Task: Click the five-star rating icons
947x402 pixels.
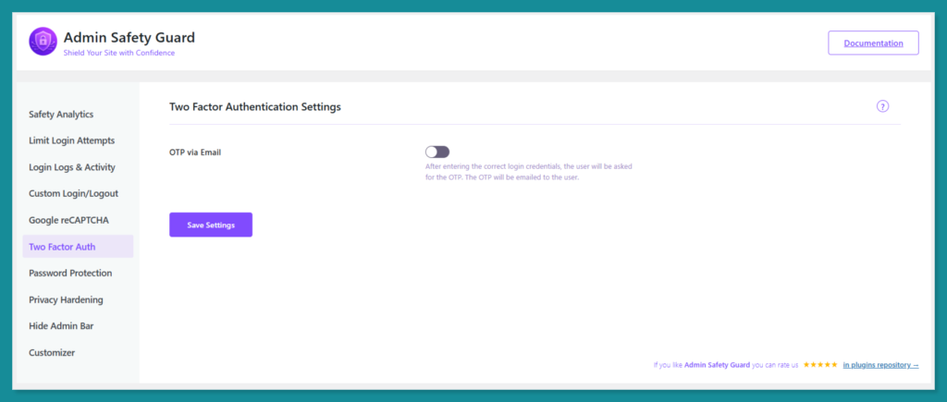Action: 820,365
